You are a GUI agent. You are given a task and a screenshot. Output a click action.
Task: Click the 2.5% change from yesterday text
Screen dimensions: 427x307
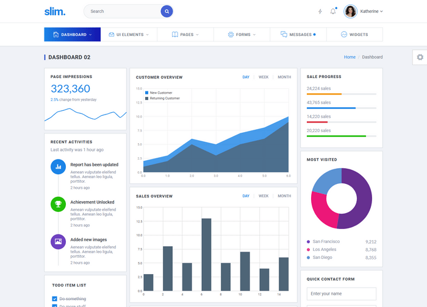pos(74,100)
